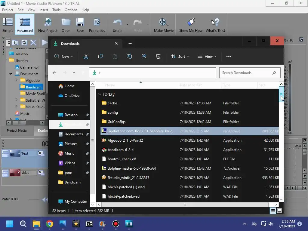Viewport: 308px width, 231px height.
Task: Save the project with Save icon
Action: point(80,25)
